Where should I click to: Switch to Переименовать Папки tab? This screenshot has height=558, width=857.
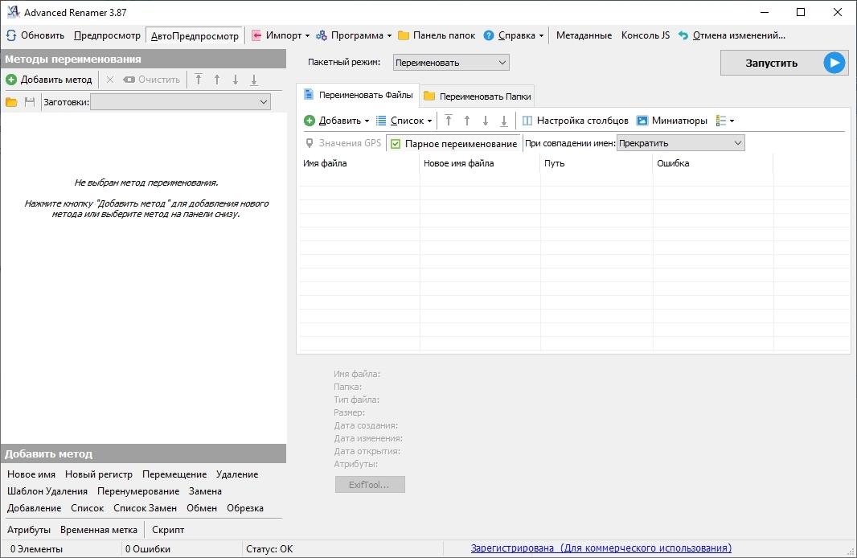point(477,96)
